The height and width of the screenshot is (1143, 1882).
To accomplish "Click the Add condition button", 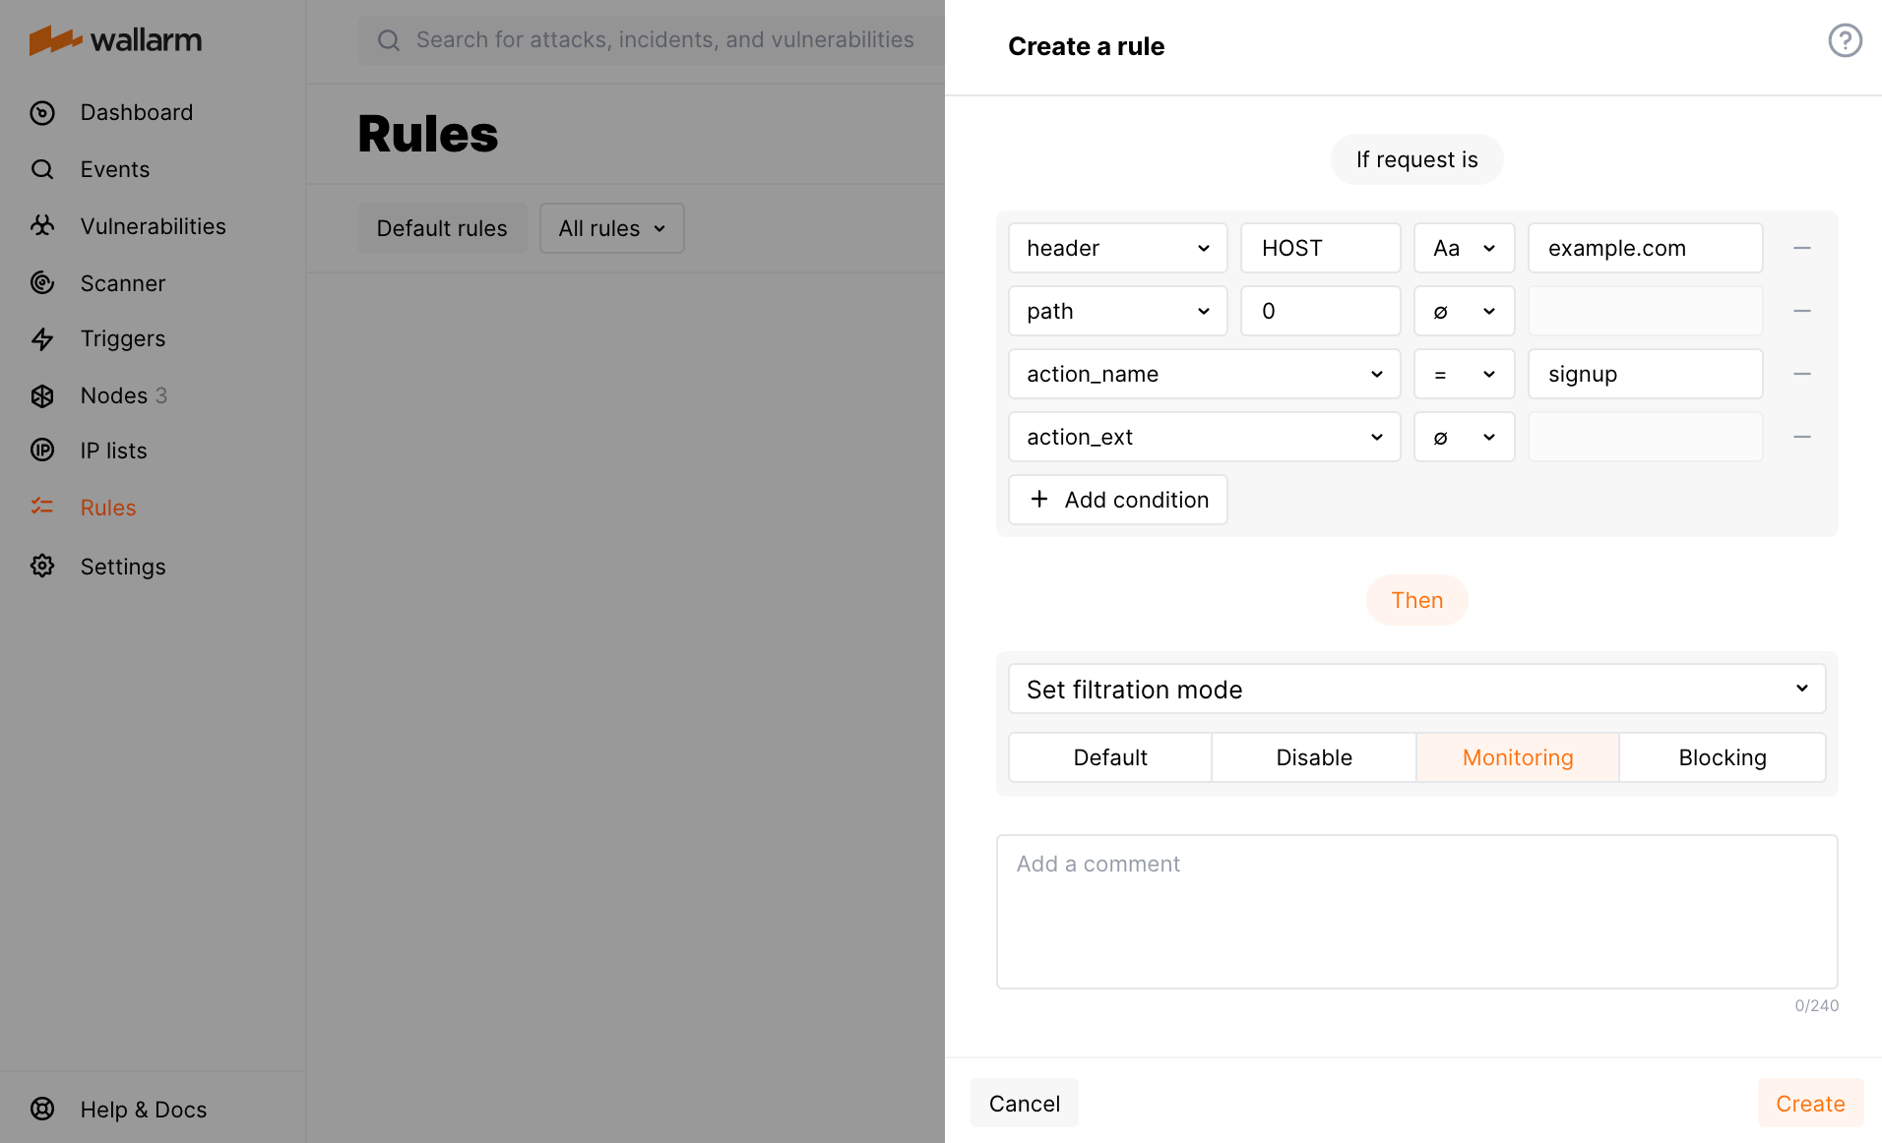I will 1117,500.
